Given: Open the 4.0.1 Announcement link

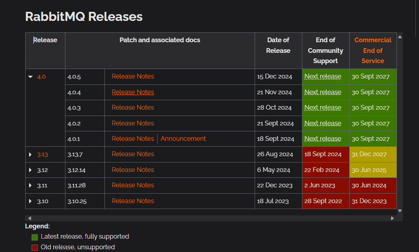Looking at the screenshot, I should pyautogui.click(x=183, y=139).
